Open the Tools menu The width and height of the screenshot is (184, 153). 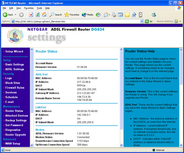(39, 8)
